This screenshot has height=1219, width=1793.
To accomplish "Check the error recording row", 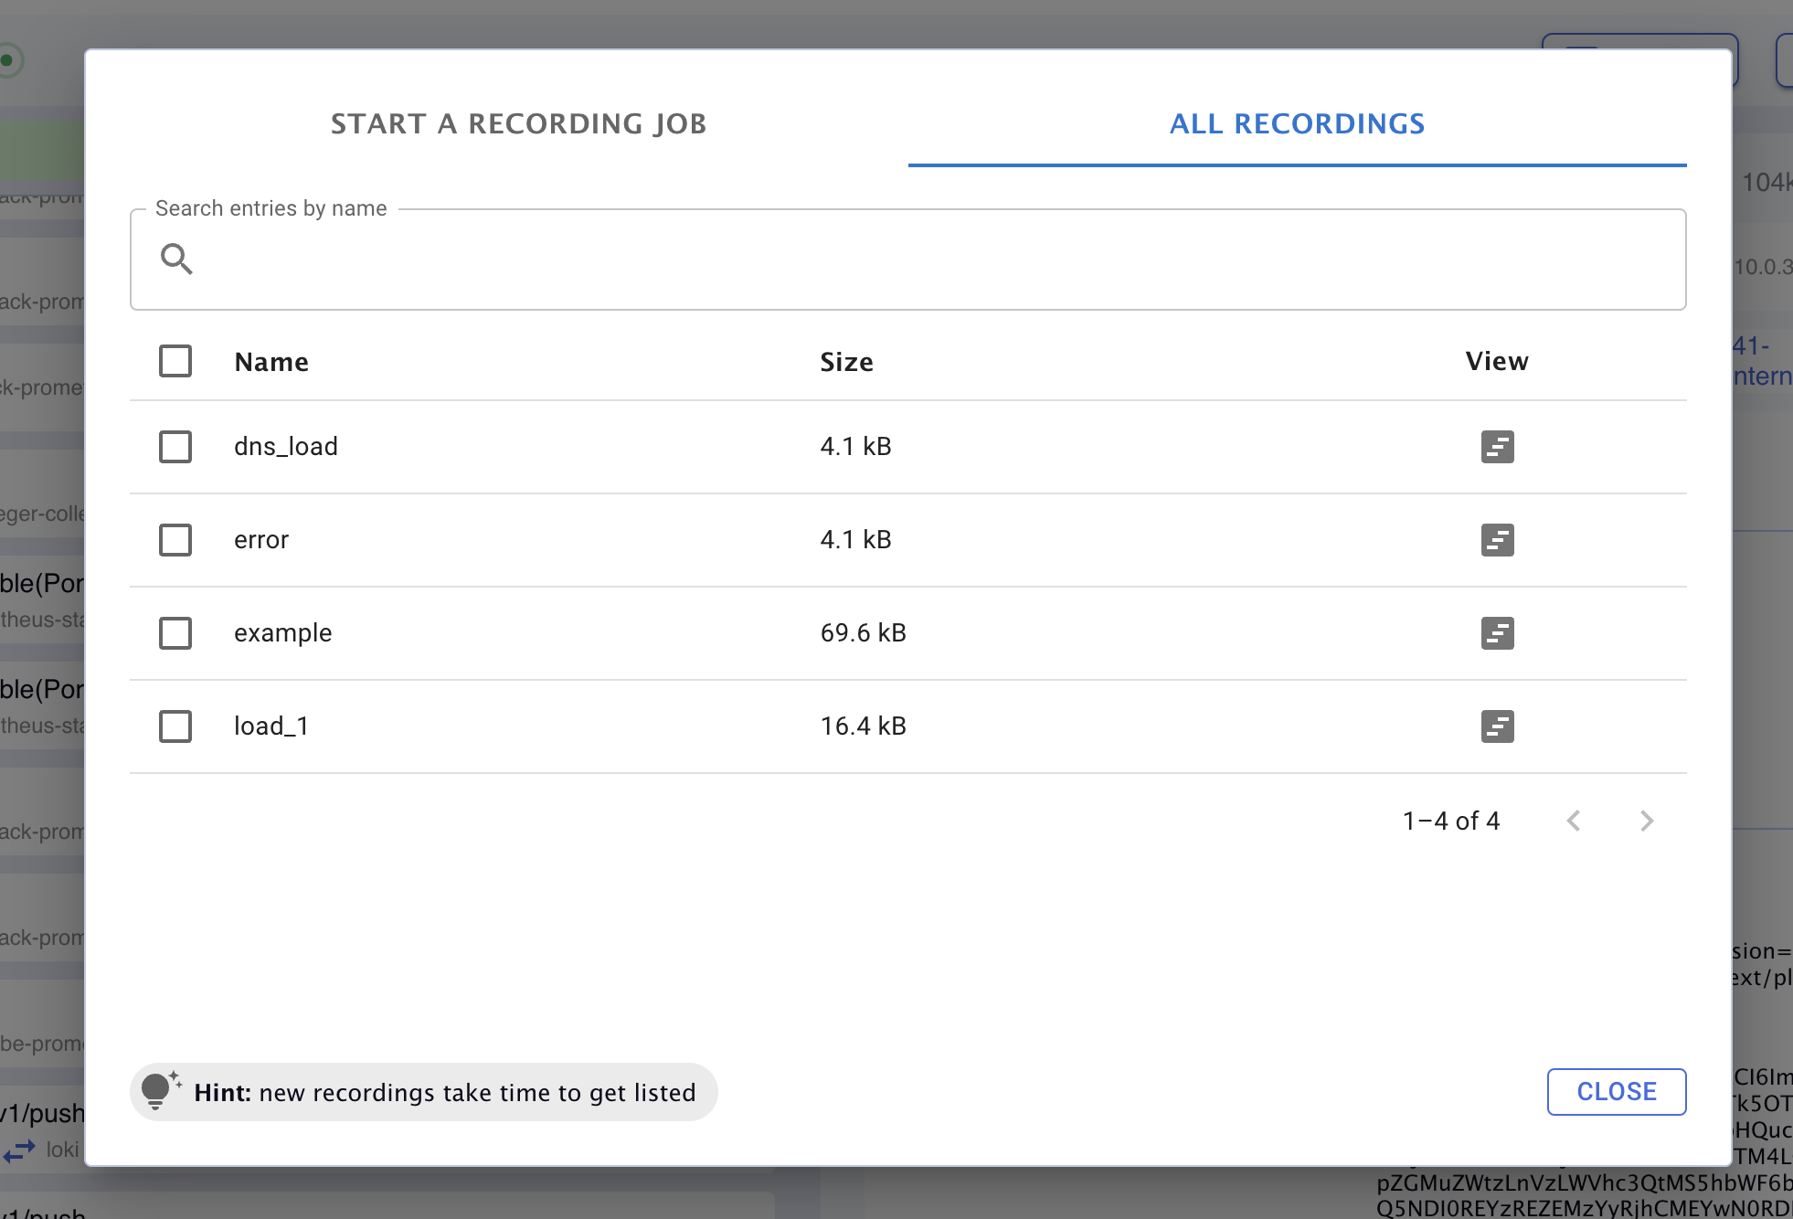I will pyautogui.click(x=175, y=540).
